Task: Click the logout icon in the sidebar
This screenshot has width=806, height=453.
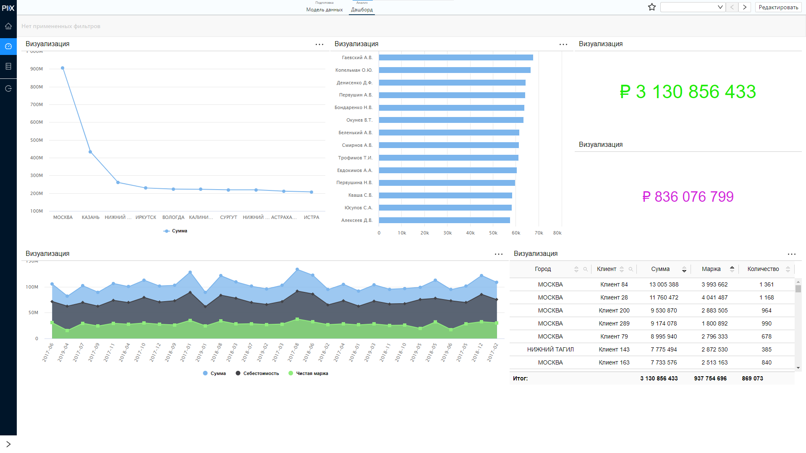Action: tap(8, 89)
